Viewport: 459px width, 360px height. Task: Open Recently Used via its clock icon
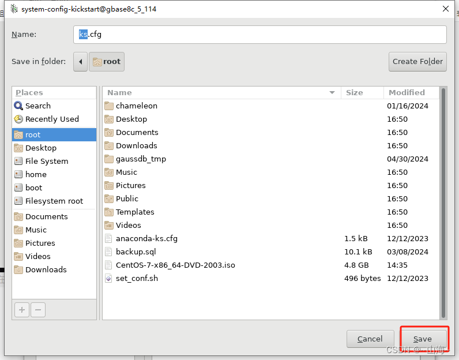(x=18, y=119)
